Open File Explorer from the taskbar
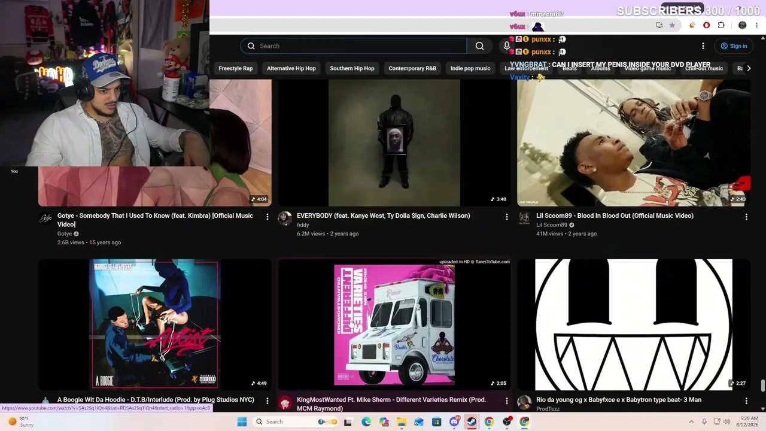Viewport: 766px width, 431px height. click(402, 421)
